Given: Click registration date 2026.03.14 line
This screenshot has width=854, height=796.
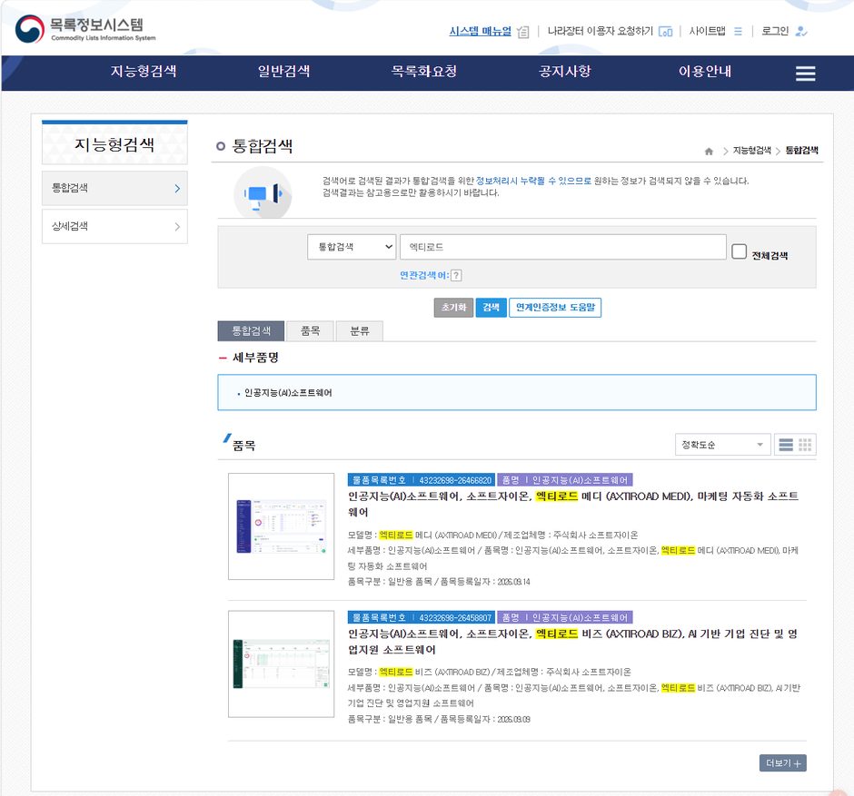Looking at the screenshot, I should (439, 582).
